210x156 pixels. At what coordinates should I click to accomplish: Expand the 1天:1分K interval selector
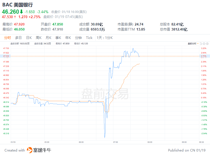tap(104, 38)
